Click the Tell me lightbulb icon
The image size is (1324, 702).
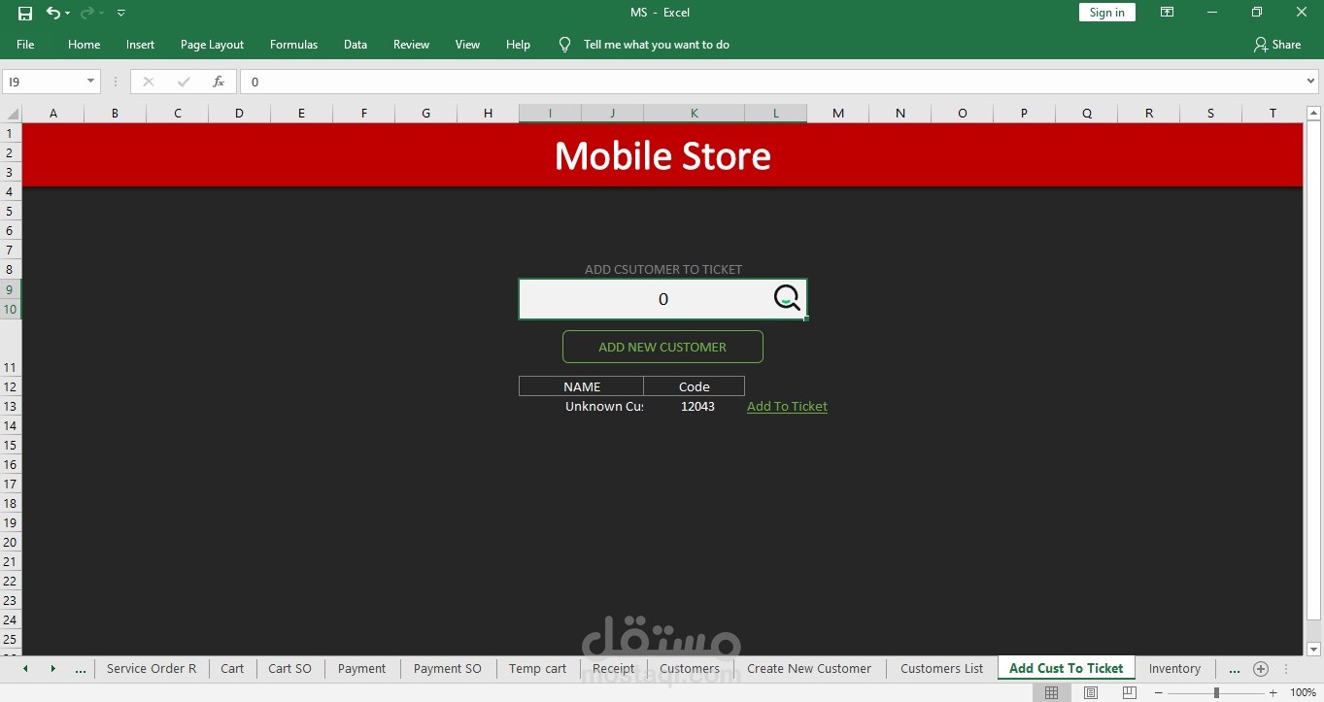(x=564, y=45)
